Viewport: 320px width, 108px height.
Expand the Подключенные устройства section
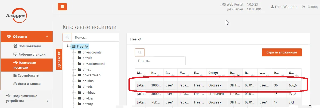47,101
